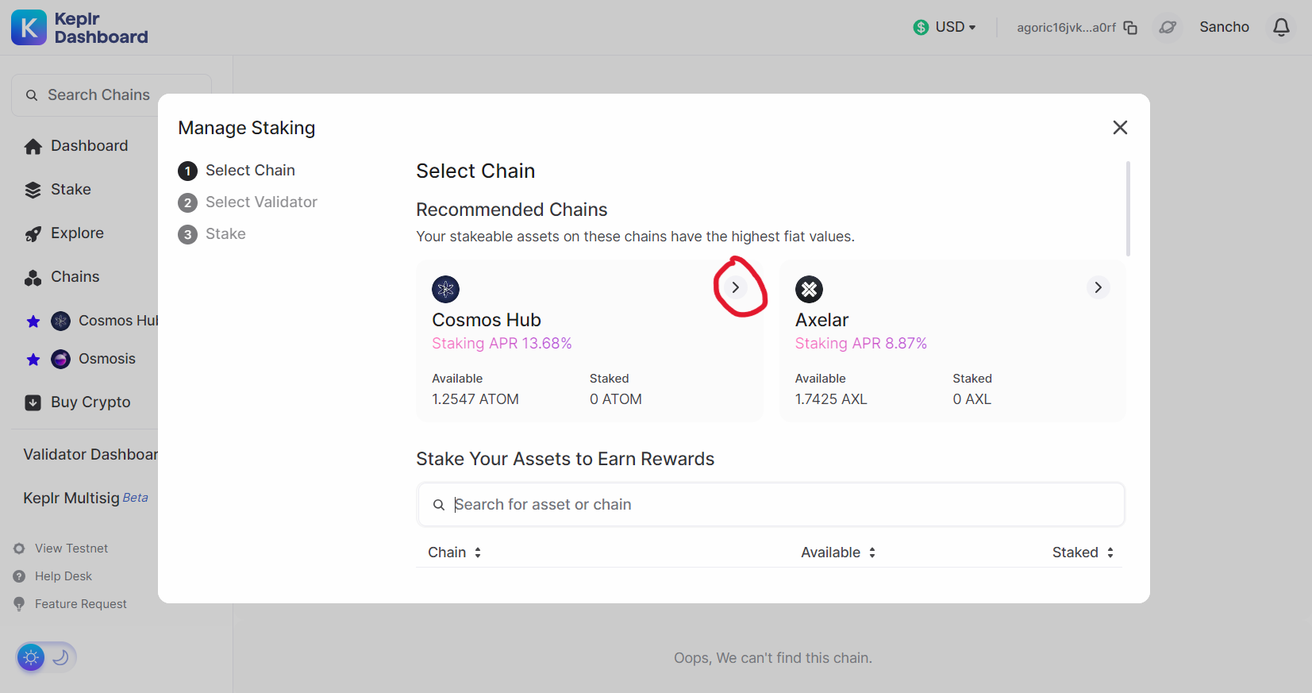Click the asset search magnifier icon
This screenshot has width=1312, height=693.
coord(439,505)
